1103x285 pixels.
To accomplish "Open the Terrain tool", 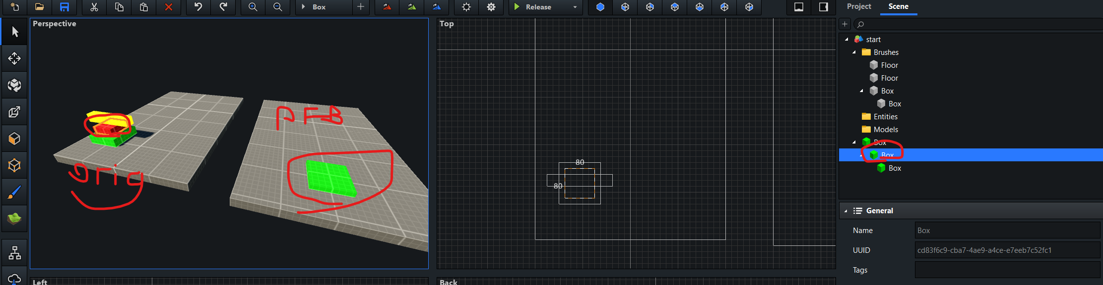I will tap(14, 218).
